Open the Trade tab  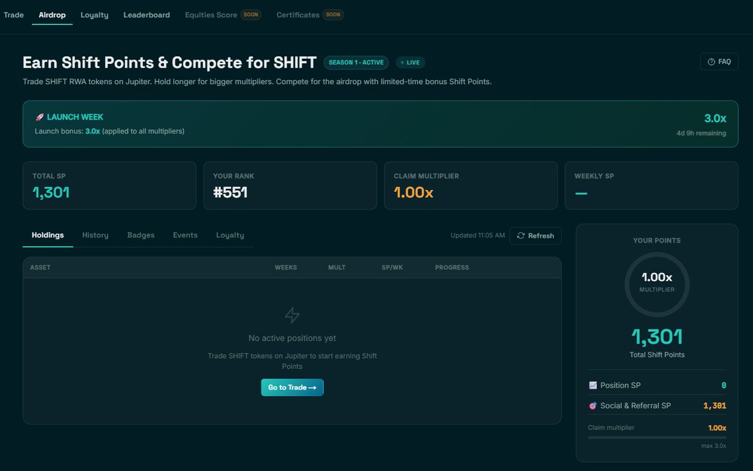coord(14,14)
